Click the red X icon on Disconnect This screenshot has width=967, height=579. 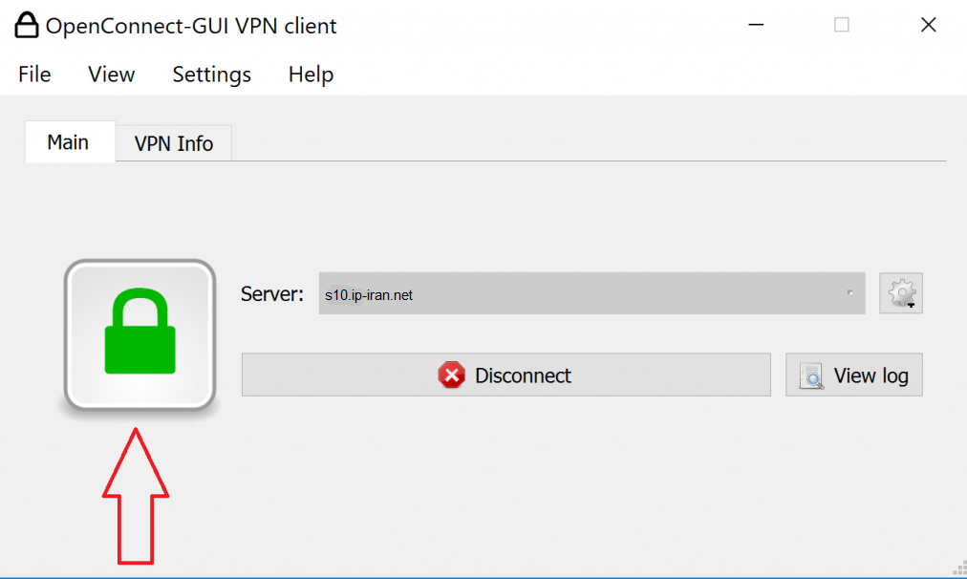coord(451,375)
